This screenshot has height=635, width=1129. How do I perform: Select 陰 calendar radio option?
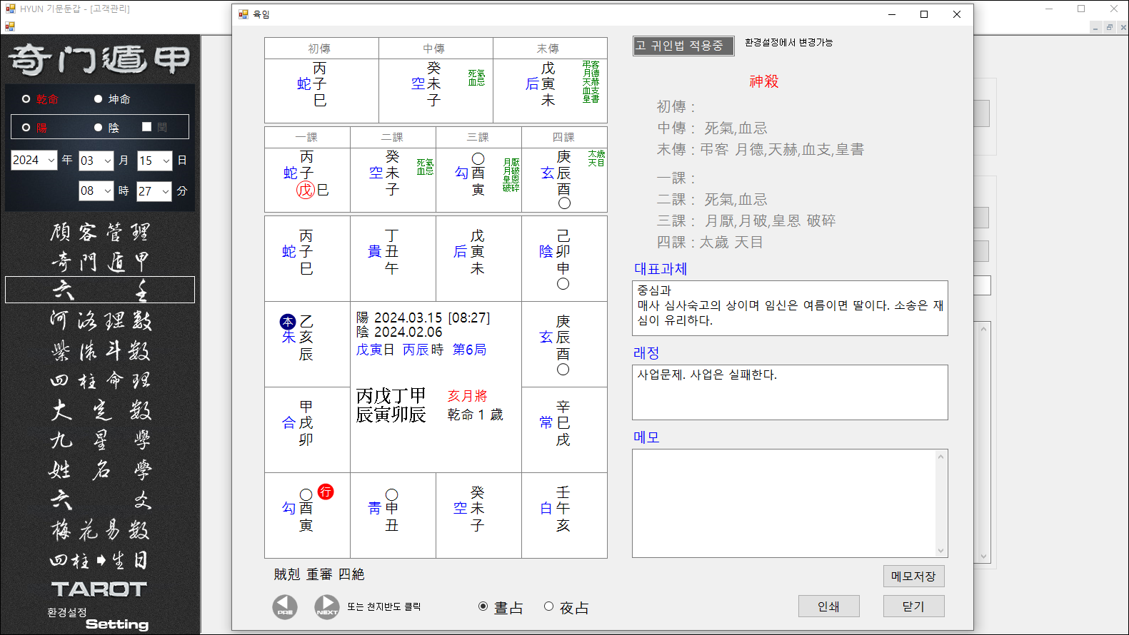click(x=99, y=128)
